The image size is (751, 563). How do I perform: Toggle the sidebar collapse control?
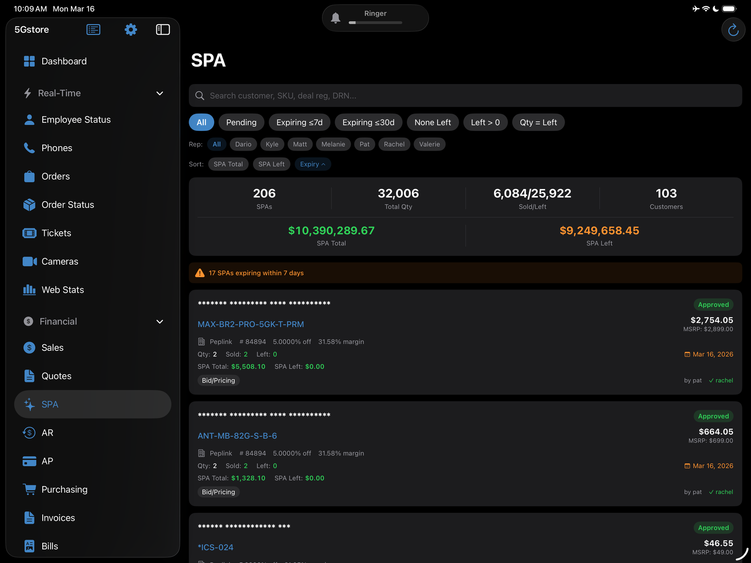(162, 29)
